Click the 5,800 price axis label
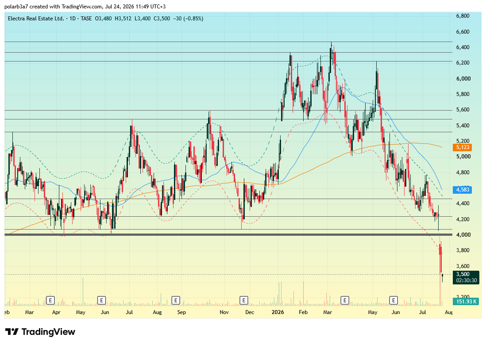The image size is (486, 345). tap(463, 94)
